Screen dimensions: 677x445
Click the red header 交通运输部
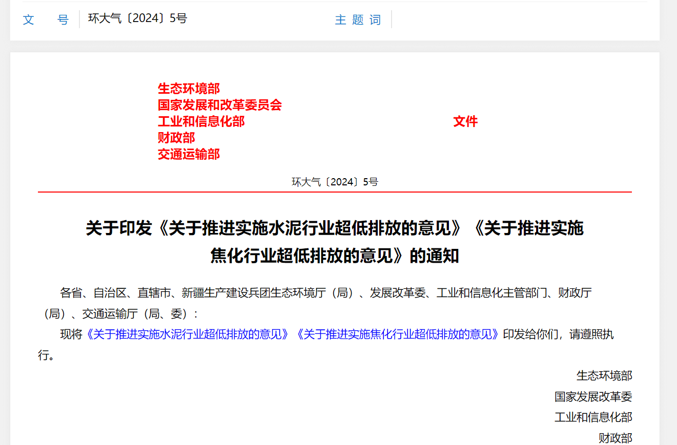pyautogui.click(x=189, y=154)
